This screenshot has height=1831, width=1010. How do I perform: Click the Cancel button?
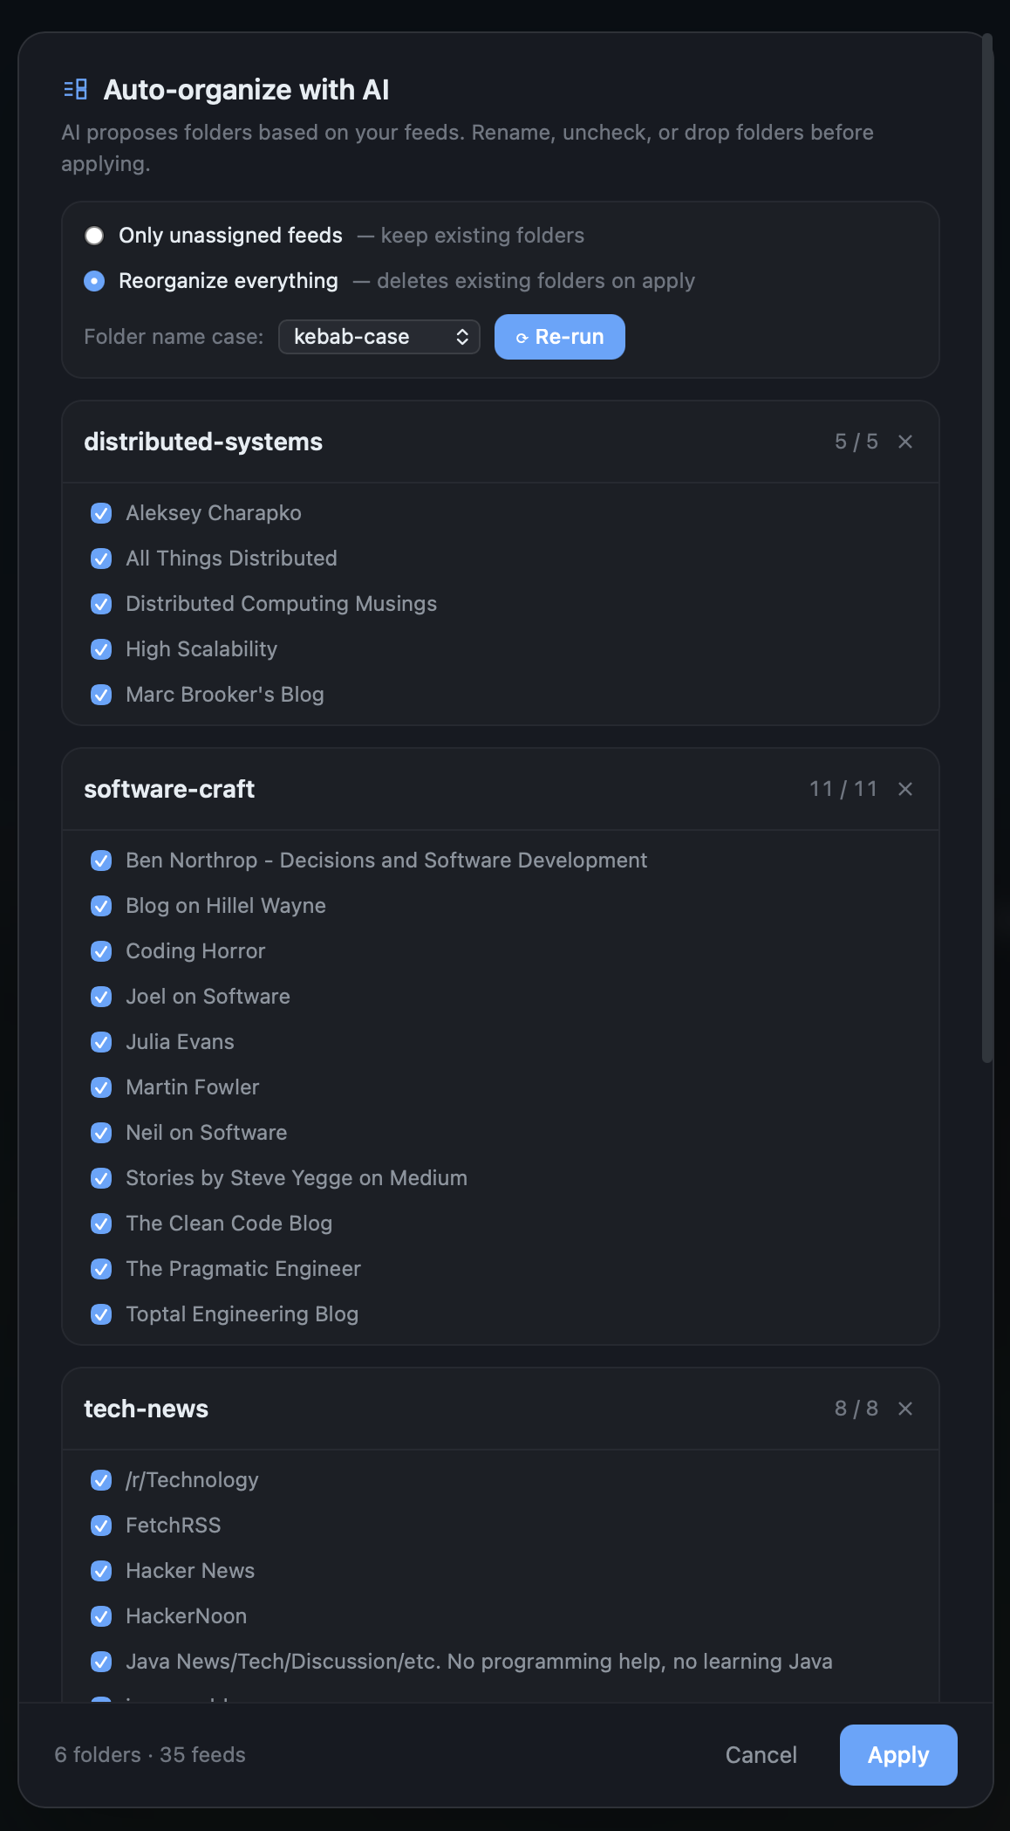click(x=761, y=1755)
